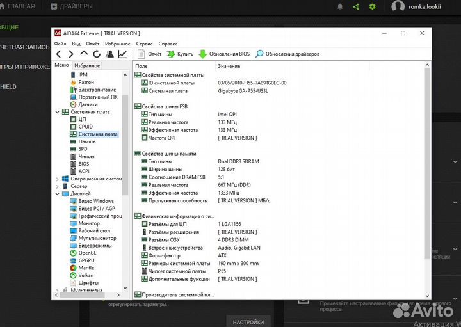Select the OpenGL tree item
The width and height of the screenshot is (461, 327).
pyautogui.click(x=86, y=253)
